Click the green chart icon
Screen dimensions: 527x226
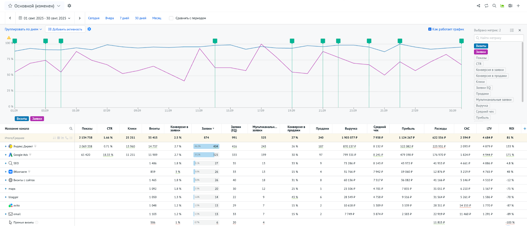coord(502,6)
